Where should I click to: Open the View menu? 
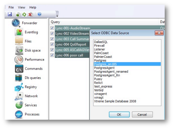pyautogui.click(x=21, y=7)
